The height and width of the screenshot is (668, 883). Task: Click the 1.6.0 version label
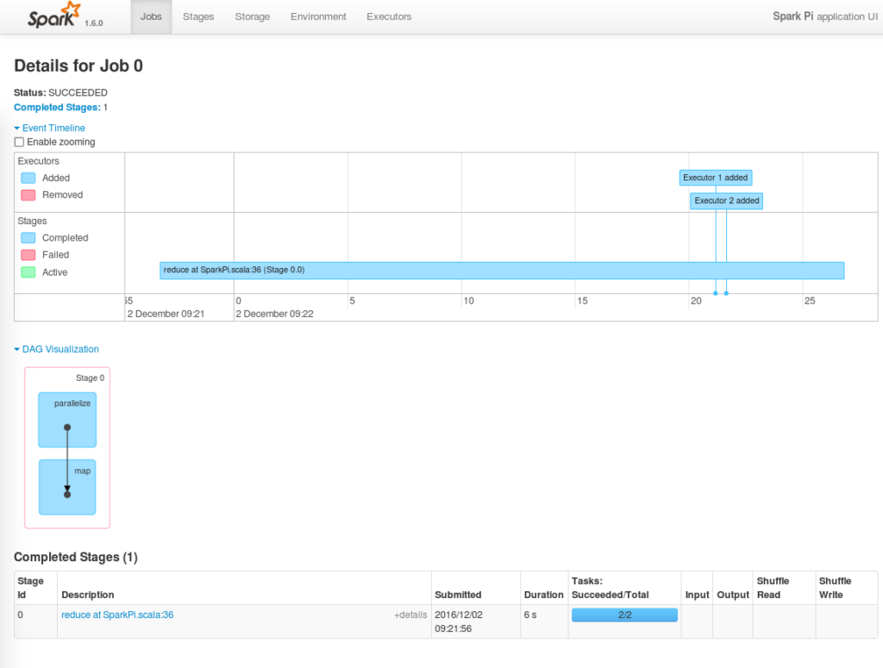tap(93, 23)
